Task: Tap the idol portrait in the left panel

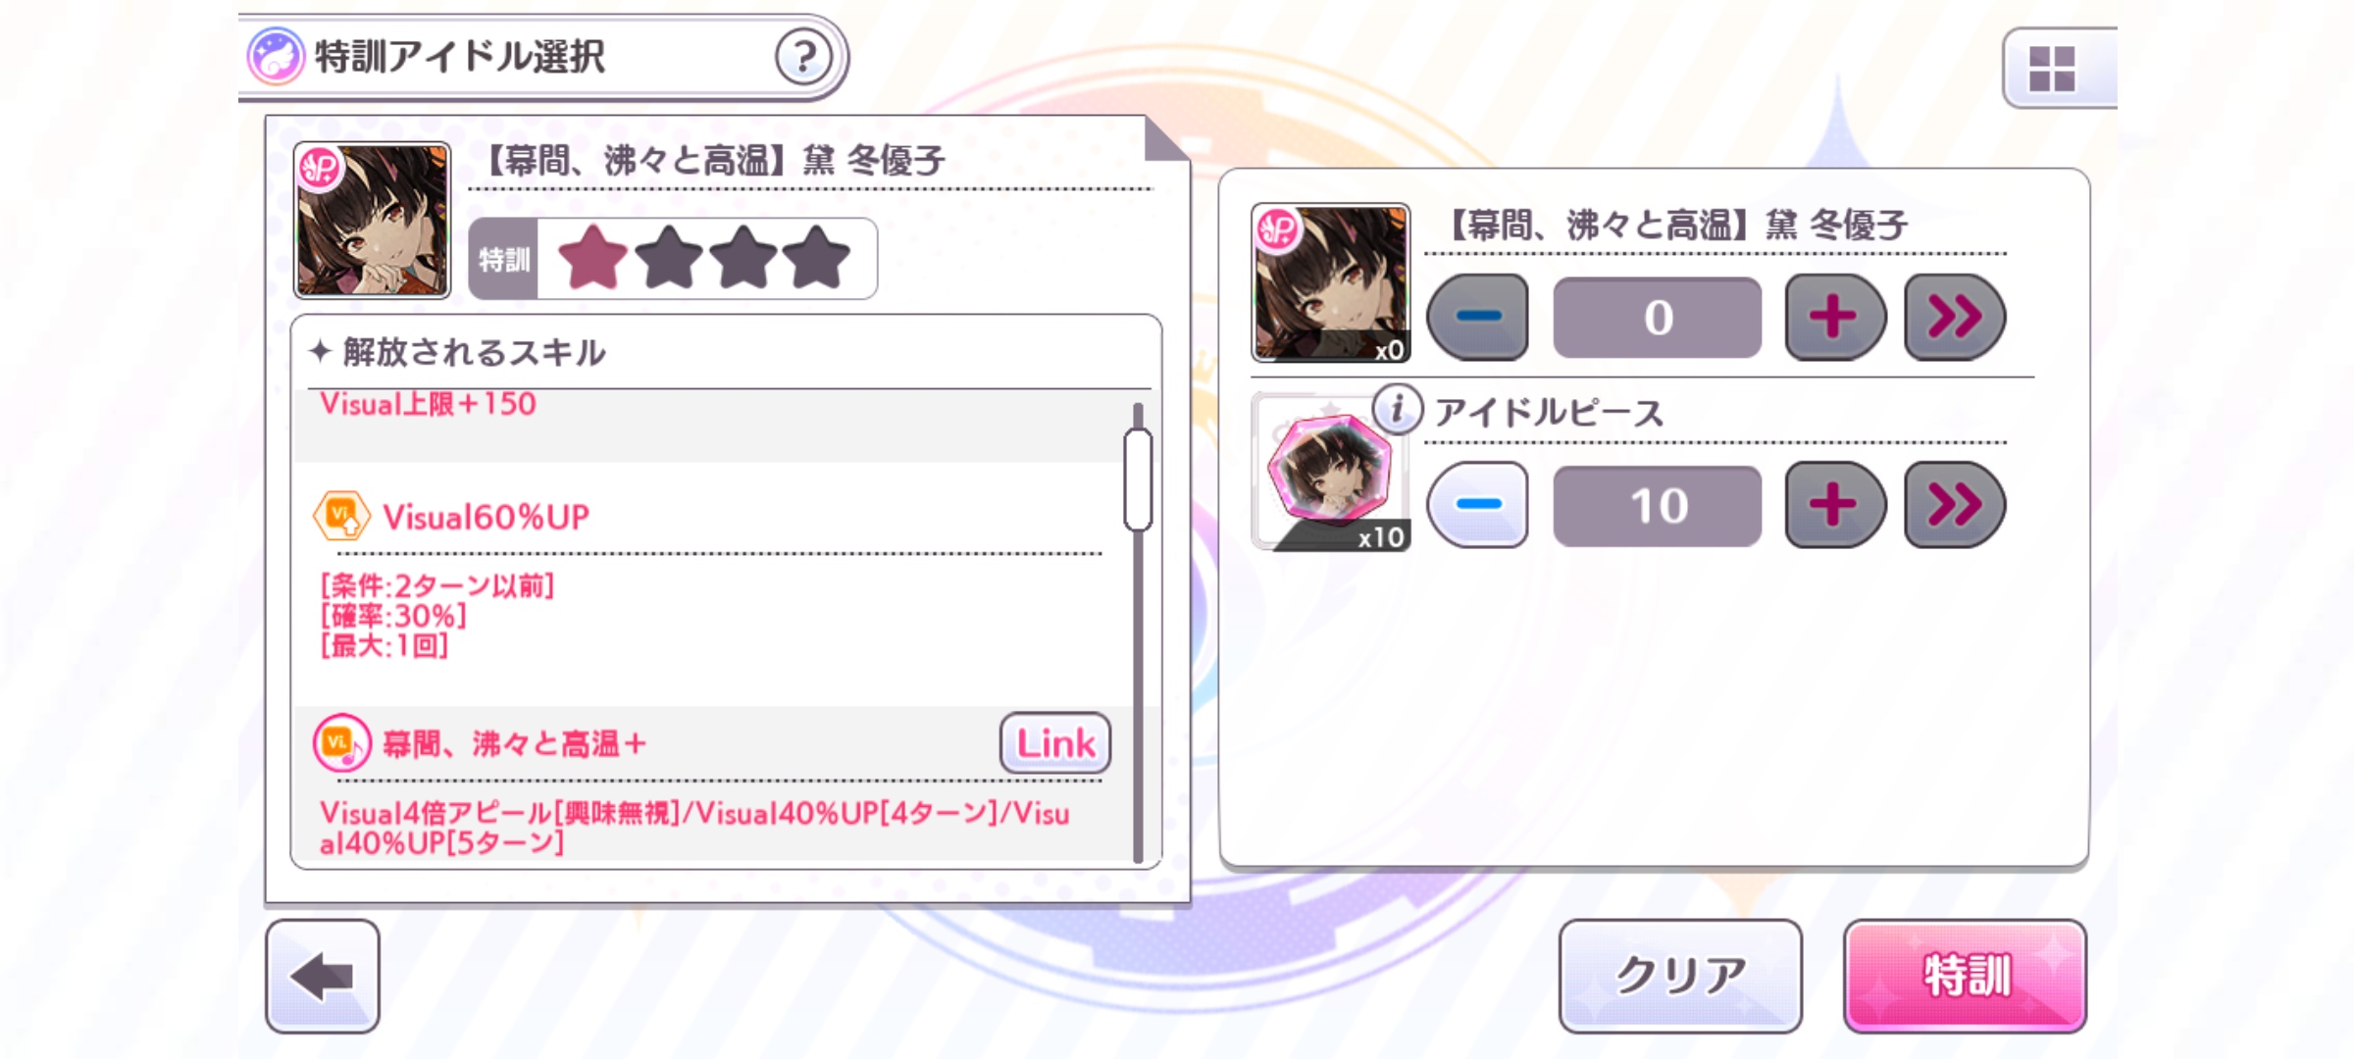Action: point(373,220)
